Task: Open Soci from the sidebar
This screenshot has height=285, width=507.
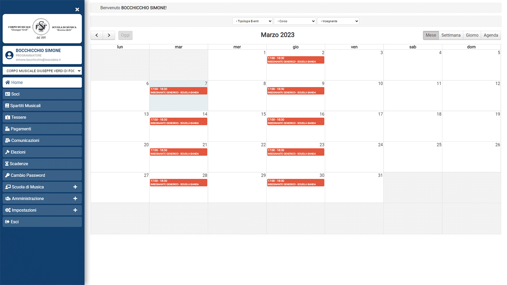Action: pos(42,94)
